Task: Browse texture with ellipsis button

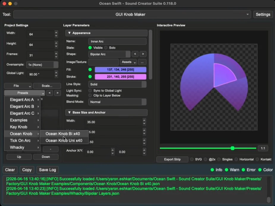Action: pos(142,62)
